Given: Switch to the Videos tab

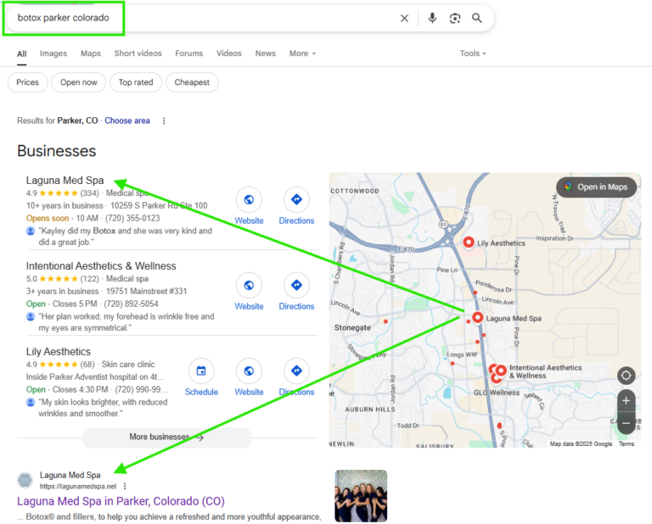Looking at the screenshot, I should tap(228, 53).
